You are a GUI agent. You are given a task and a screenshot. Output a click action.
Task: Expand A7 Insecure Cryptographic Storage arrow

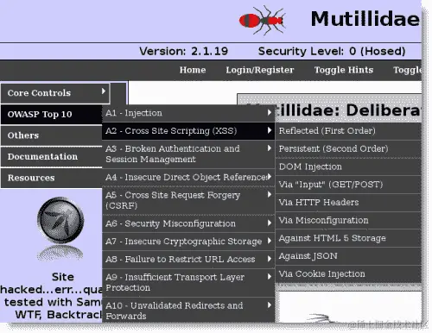point(270,241)
